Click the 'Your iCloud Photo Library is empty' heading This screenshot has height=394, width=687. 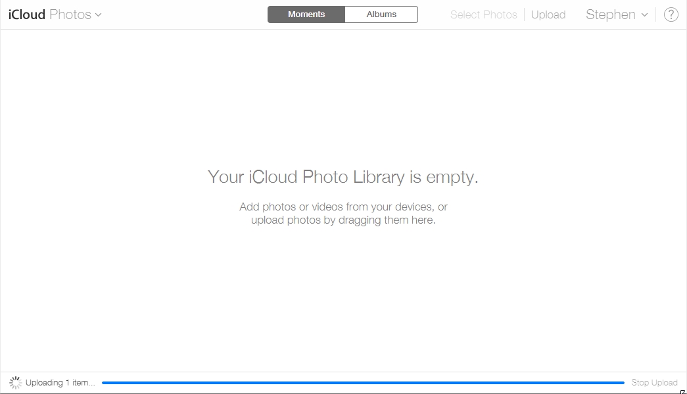343,177
